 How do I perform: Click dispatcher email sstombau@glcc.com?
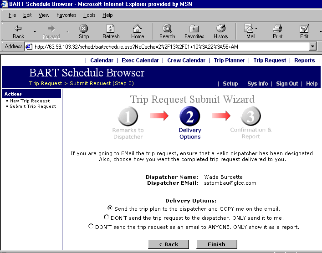coord(230,183)
